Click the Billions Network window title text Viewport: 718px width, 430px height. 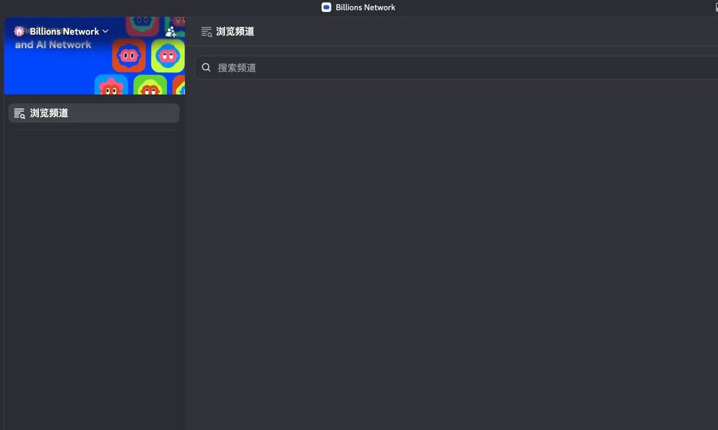366,7
